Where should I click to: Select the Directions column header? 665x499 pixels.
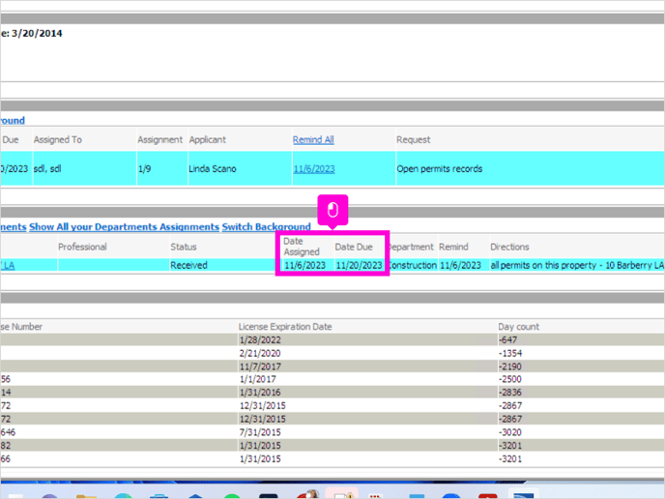[509, 247]
